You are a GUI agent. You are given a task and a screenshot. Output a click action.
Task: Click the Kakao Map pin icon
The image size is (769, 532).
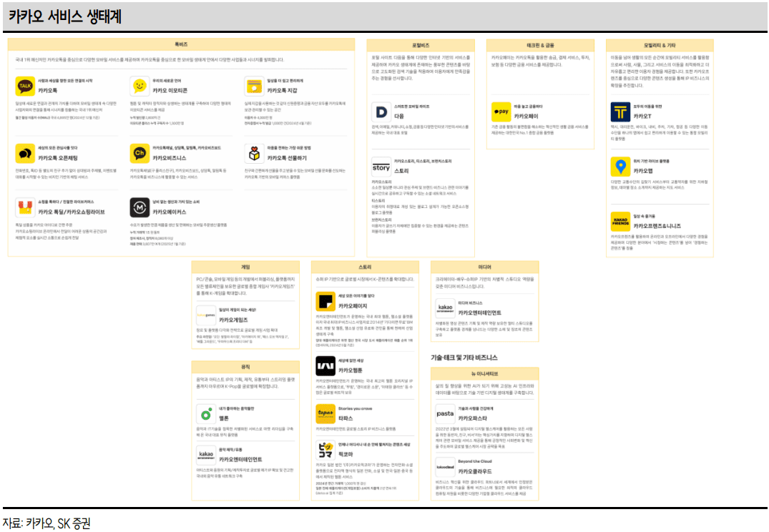coord(620,167)
